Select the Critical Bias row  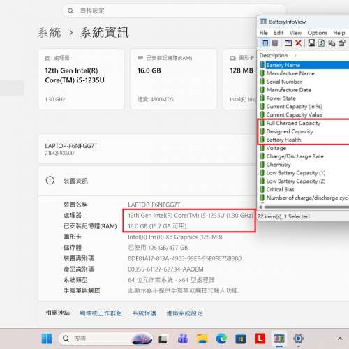[304, 189]
